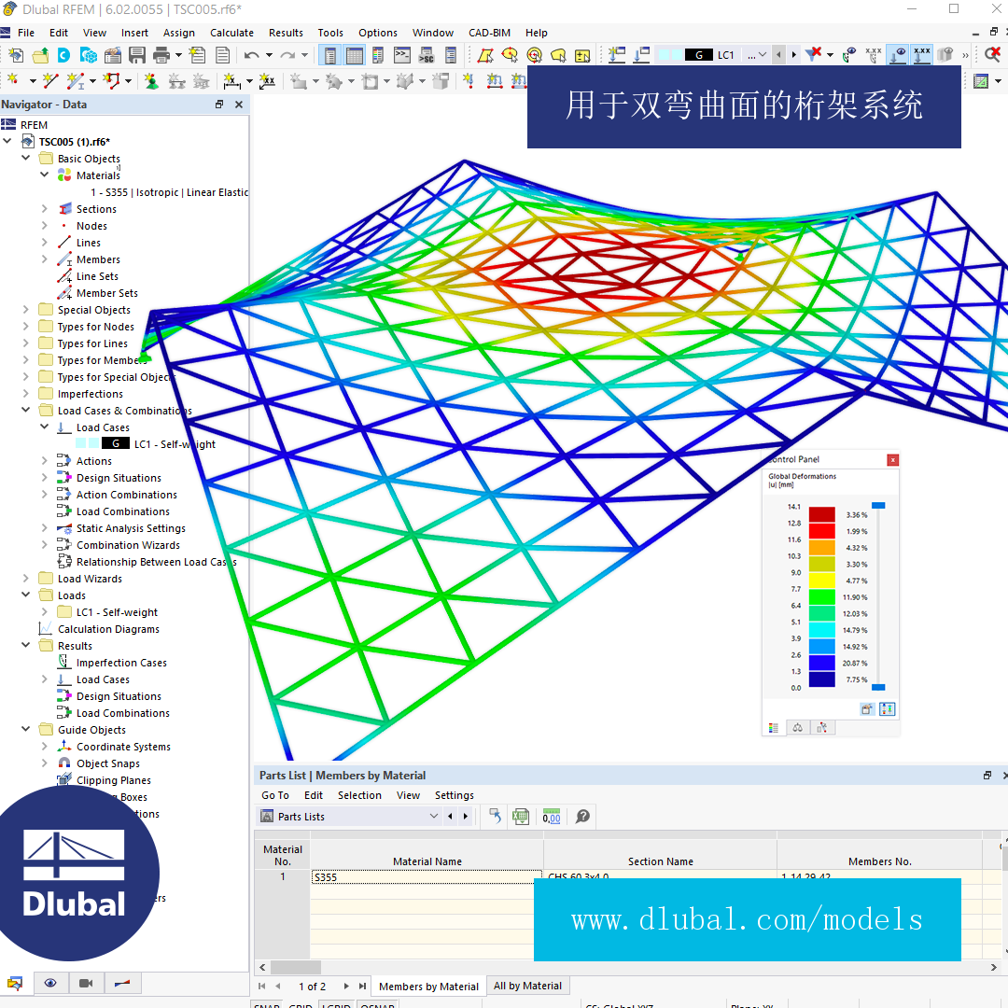Viewport: 1008px width, 1008px height.
Task: Insert a nodal support icon
Action: point(152,81)
